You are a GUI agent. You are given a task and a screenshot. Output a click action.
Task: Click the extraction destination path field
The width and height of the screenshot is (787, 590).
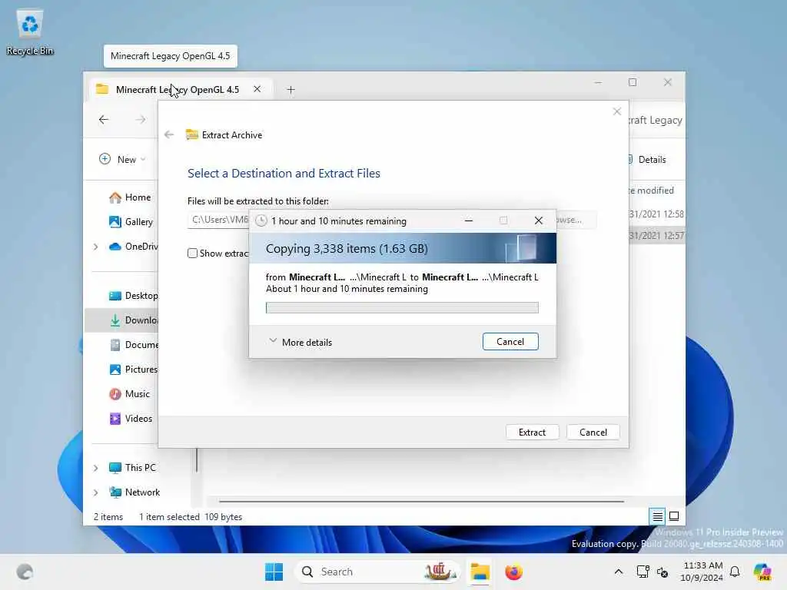coord(218,220)
